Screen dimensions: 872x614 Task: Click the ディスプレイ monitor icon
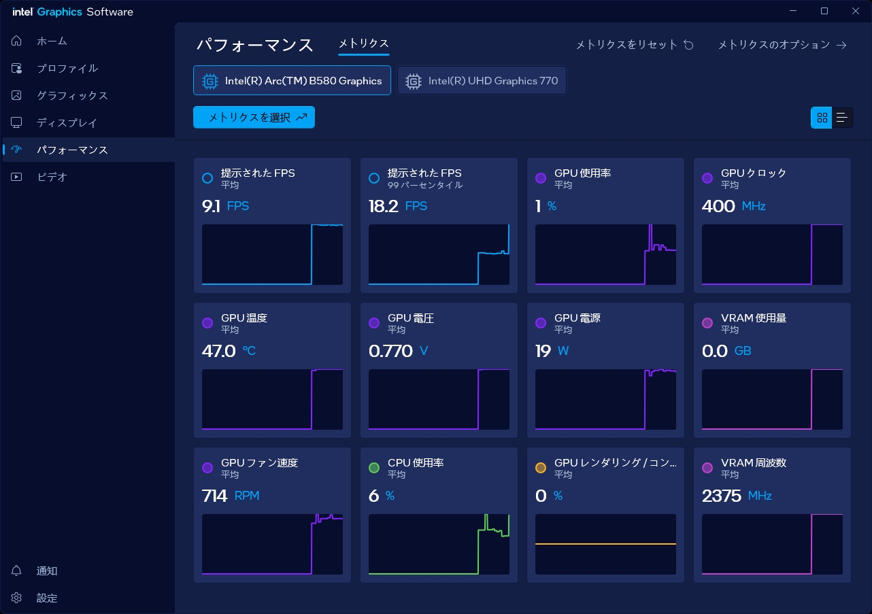click(17, 122)
